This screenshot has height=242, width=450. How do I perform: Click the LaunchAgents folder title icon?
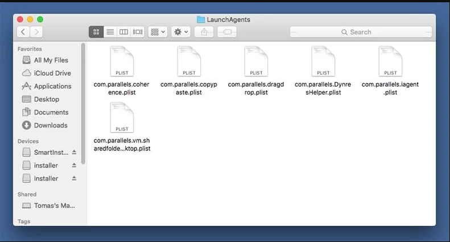(201, 19)
